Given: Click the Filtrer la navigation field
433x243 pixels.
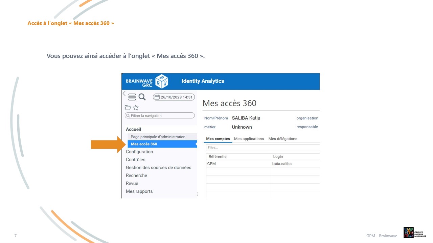Looking at the screenshot, I should [160, 116].
